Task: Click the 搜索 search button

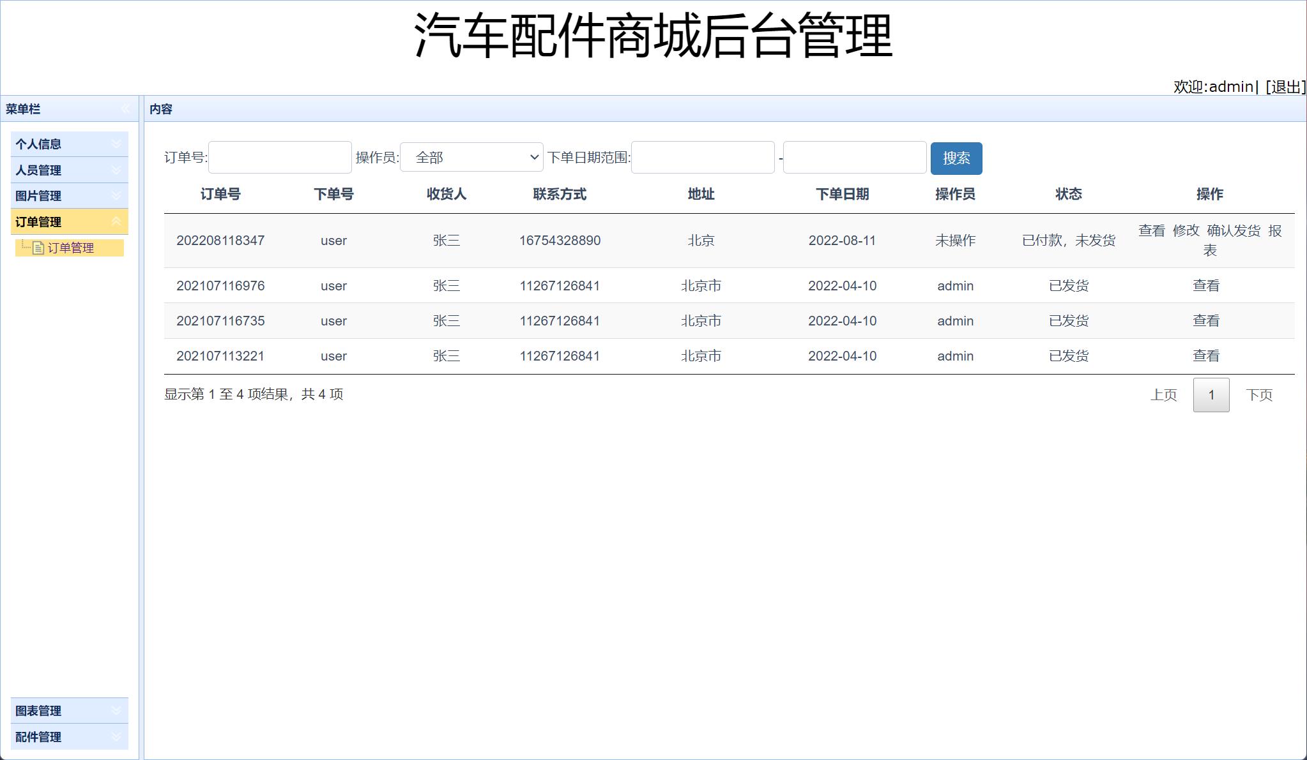Action: tap(956, 158)
